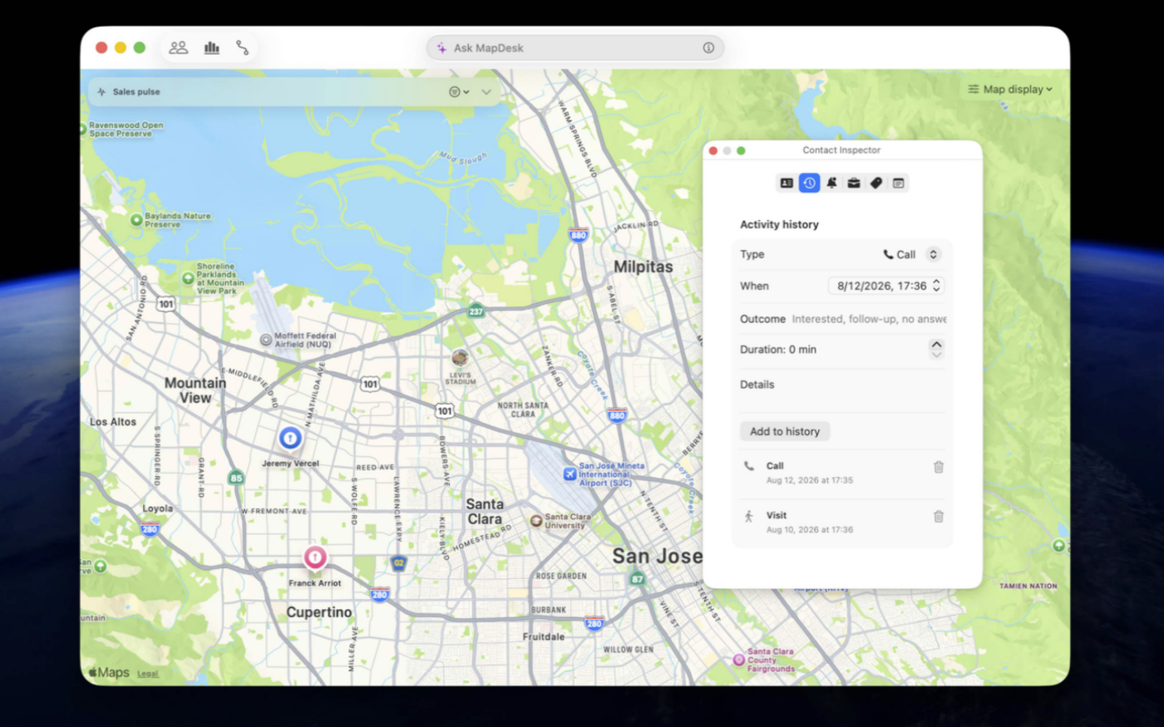Image resolution: width=1164 pixels, height=727 pixels.
Task: Switch to the reminders bell inspector tab
Action: 831,183
